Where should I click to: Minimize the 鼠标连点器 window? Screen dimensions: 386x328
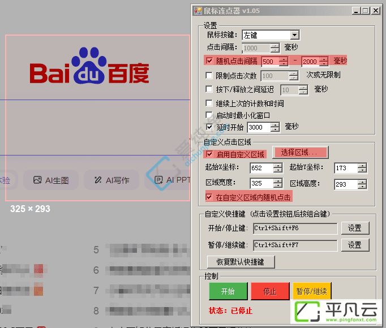(356, 11)
